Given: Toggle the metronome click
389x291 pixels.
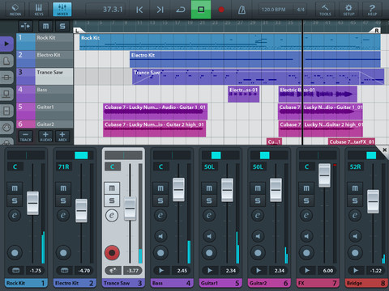Looking at the screenshot, I should pos(242,10).
